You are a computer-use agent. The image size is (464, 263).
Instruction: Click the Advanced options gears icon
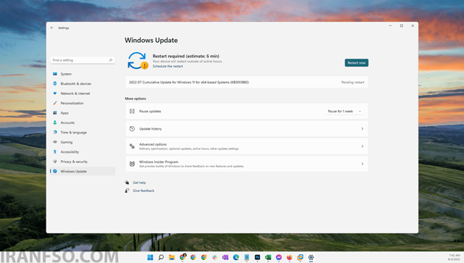click(132, 146)
